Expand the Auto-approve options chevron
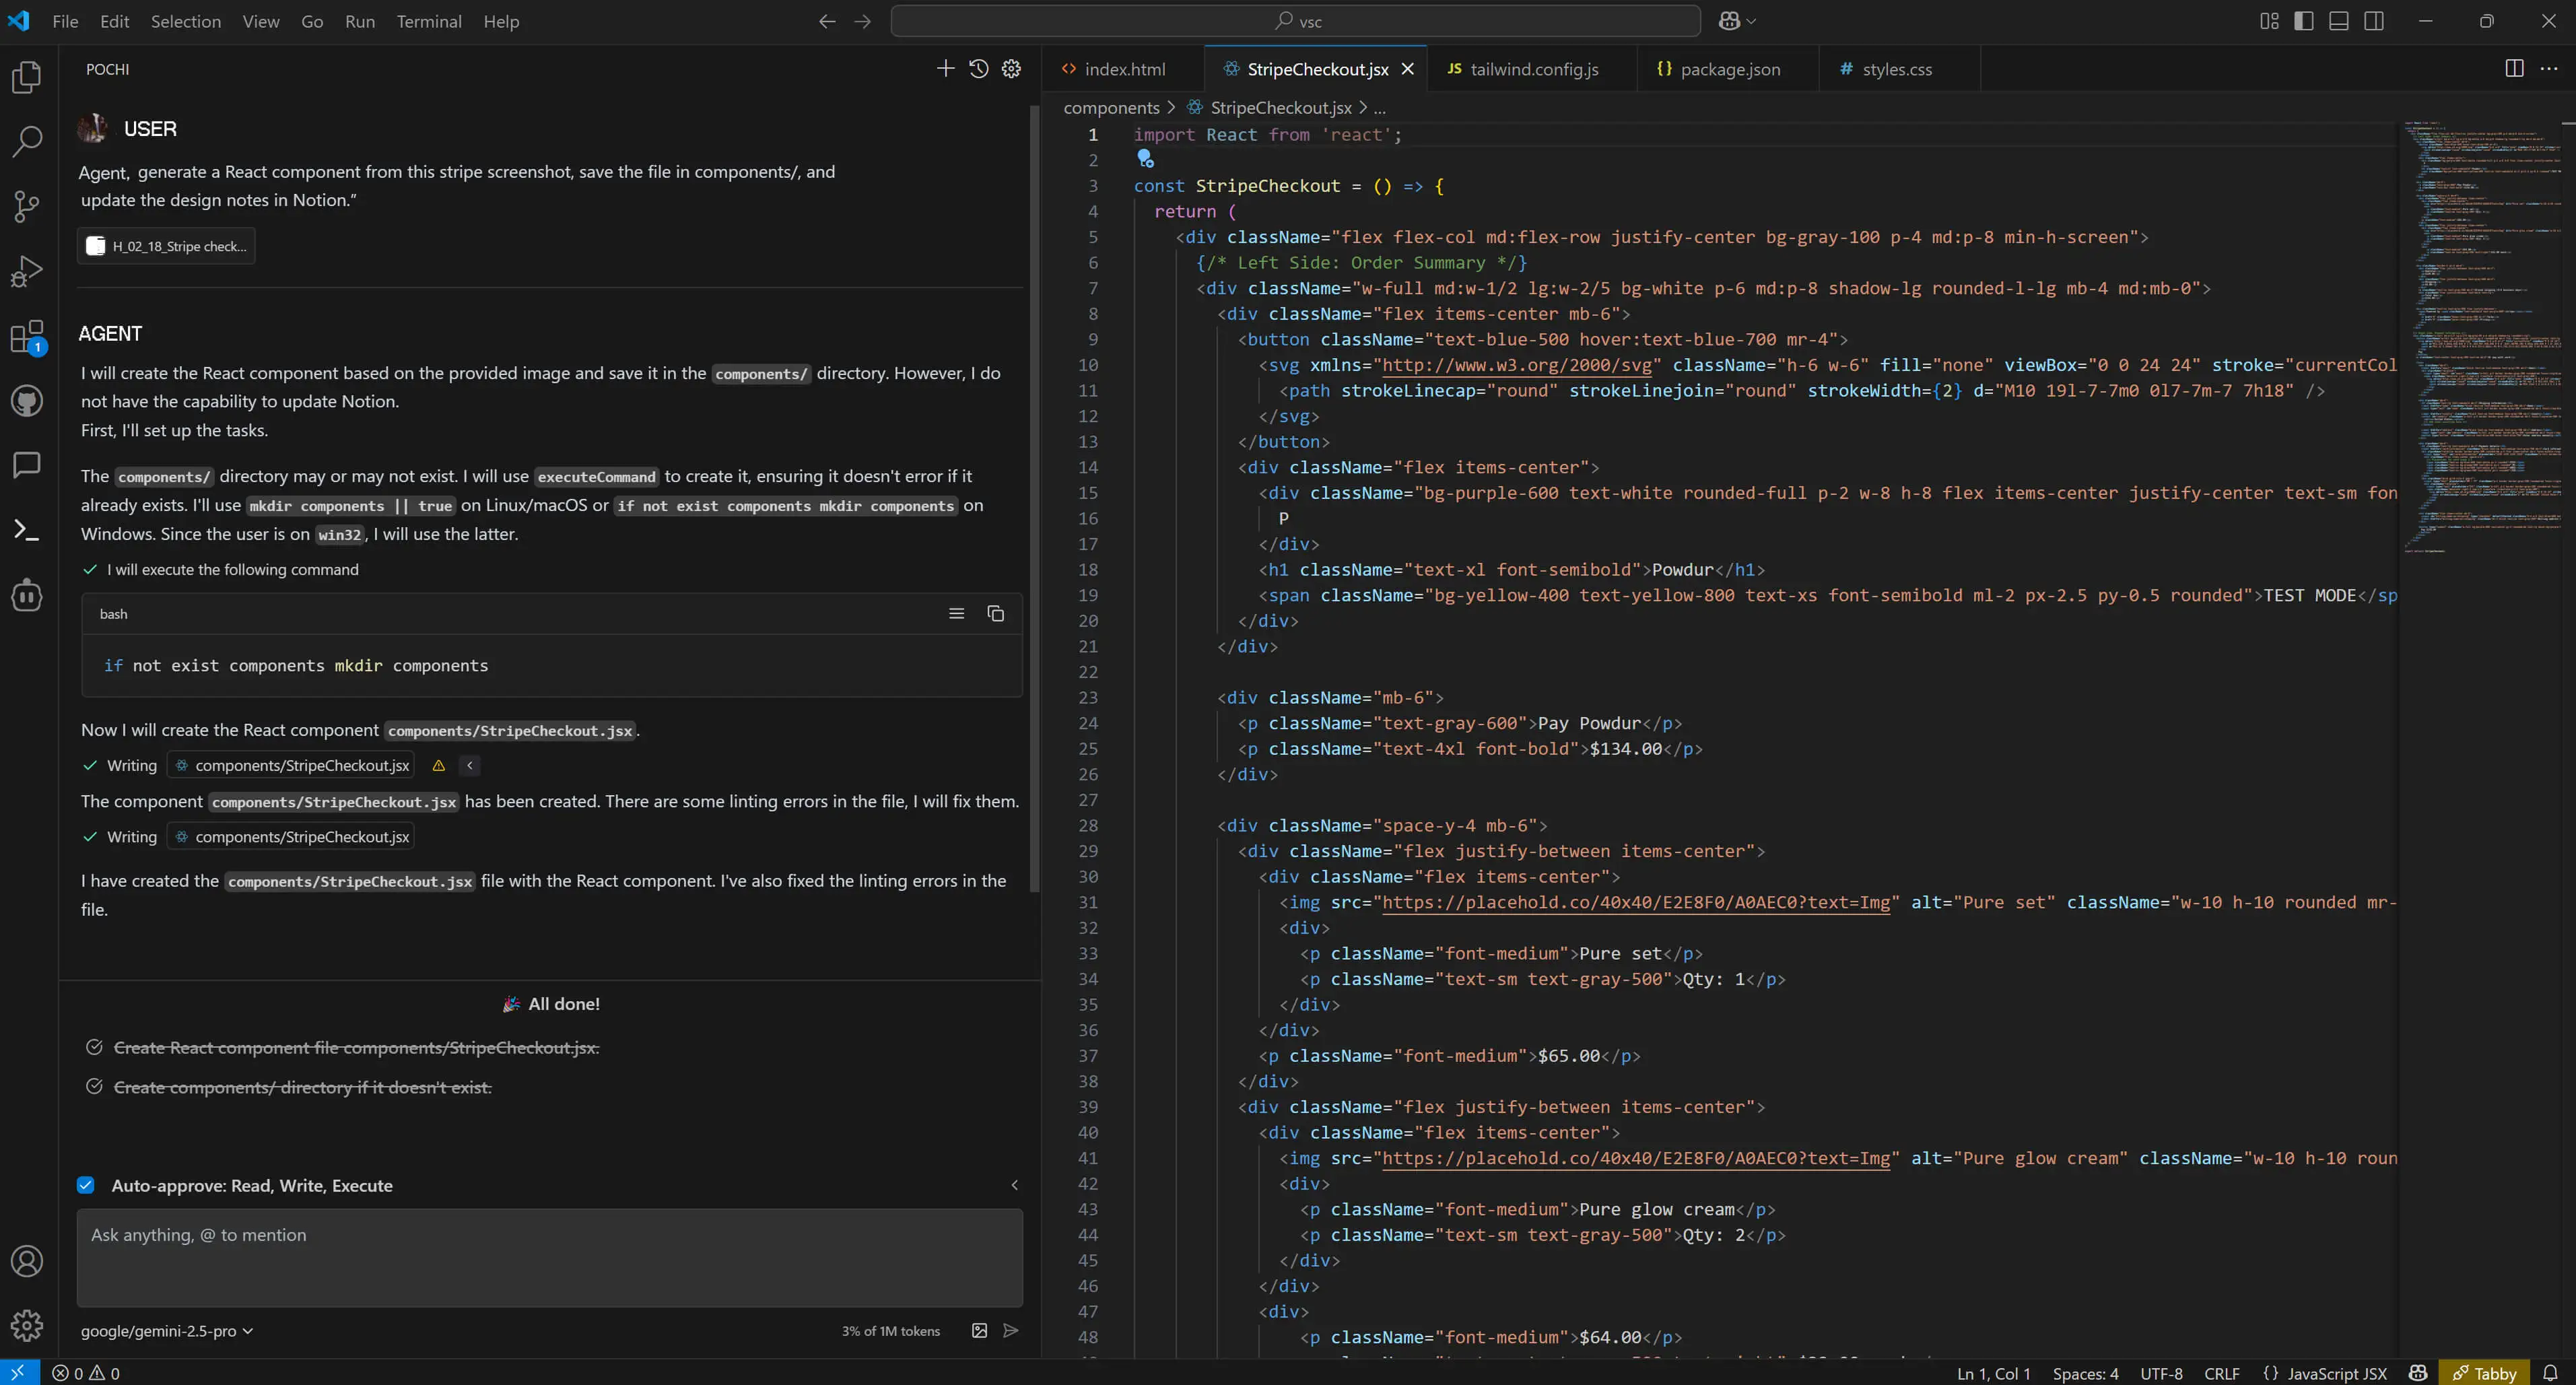Image resolution: width=2576 pixels, height=1385 pixels. (1014, 1185)
